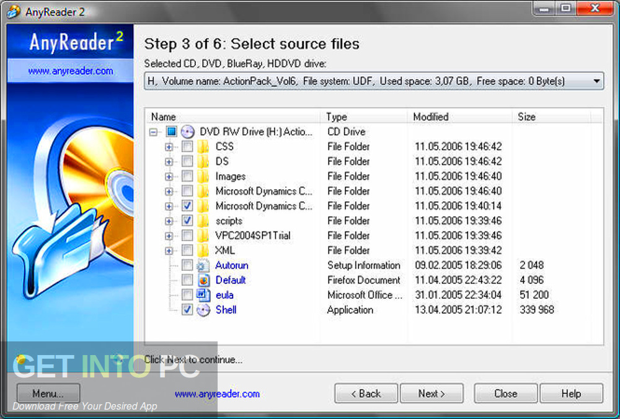Click the AnyReader title bar app icon
Viewport: 620px width, 419px height.
pyautogui.click(x=14, y=11)
